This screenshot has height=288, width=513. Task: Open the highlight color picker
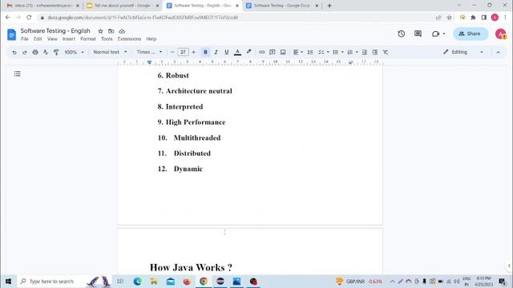coord(248,52)
